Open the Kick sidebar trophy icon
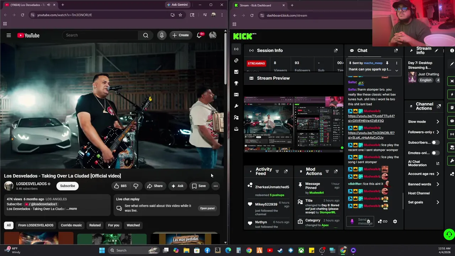Viewport: 455px width, 256px height. [236, 83]
